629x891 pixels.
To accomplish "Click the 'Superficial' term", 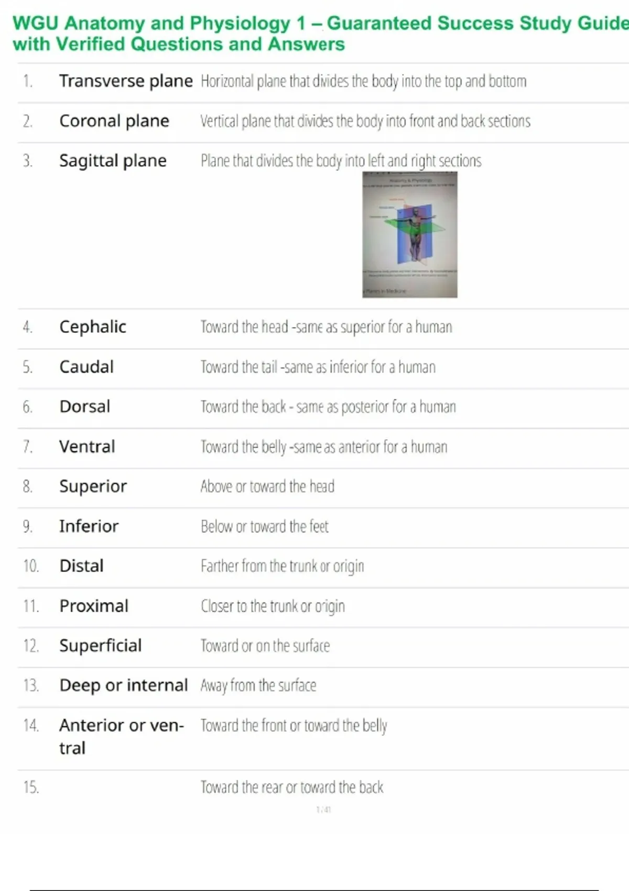I will 101,646.
